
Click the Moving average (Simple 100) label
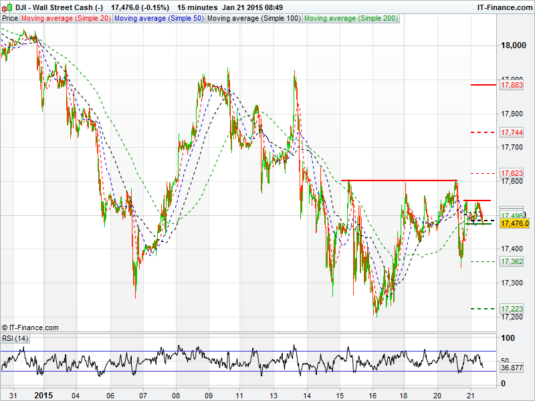coord(253,19)
